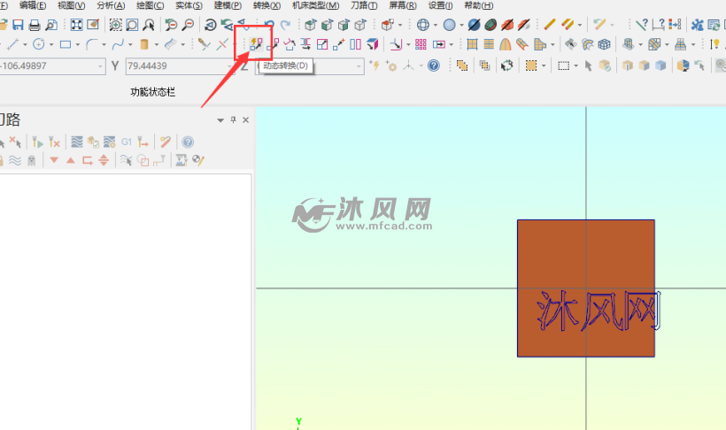726x430 pixels.
Task: Open the 绘图(C) menu
Action: [150, 5]
